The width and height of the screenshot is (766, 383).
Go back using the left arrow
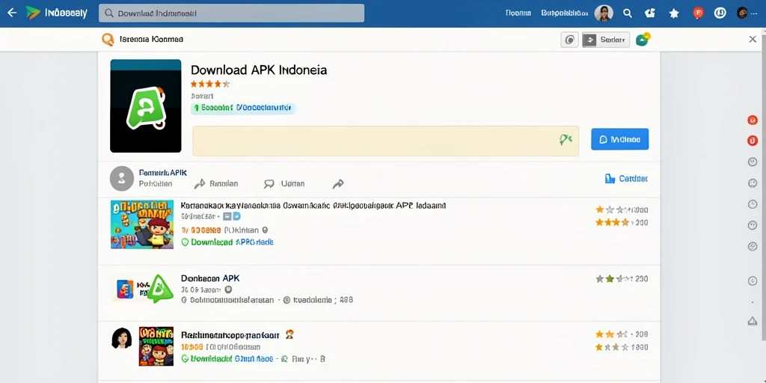tap(12, 13)
